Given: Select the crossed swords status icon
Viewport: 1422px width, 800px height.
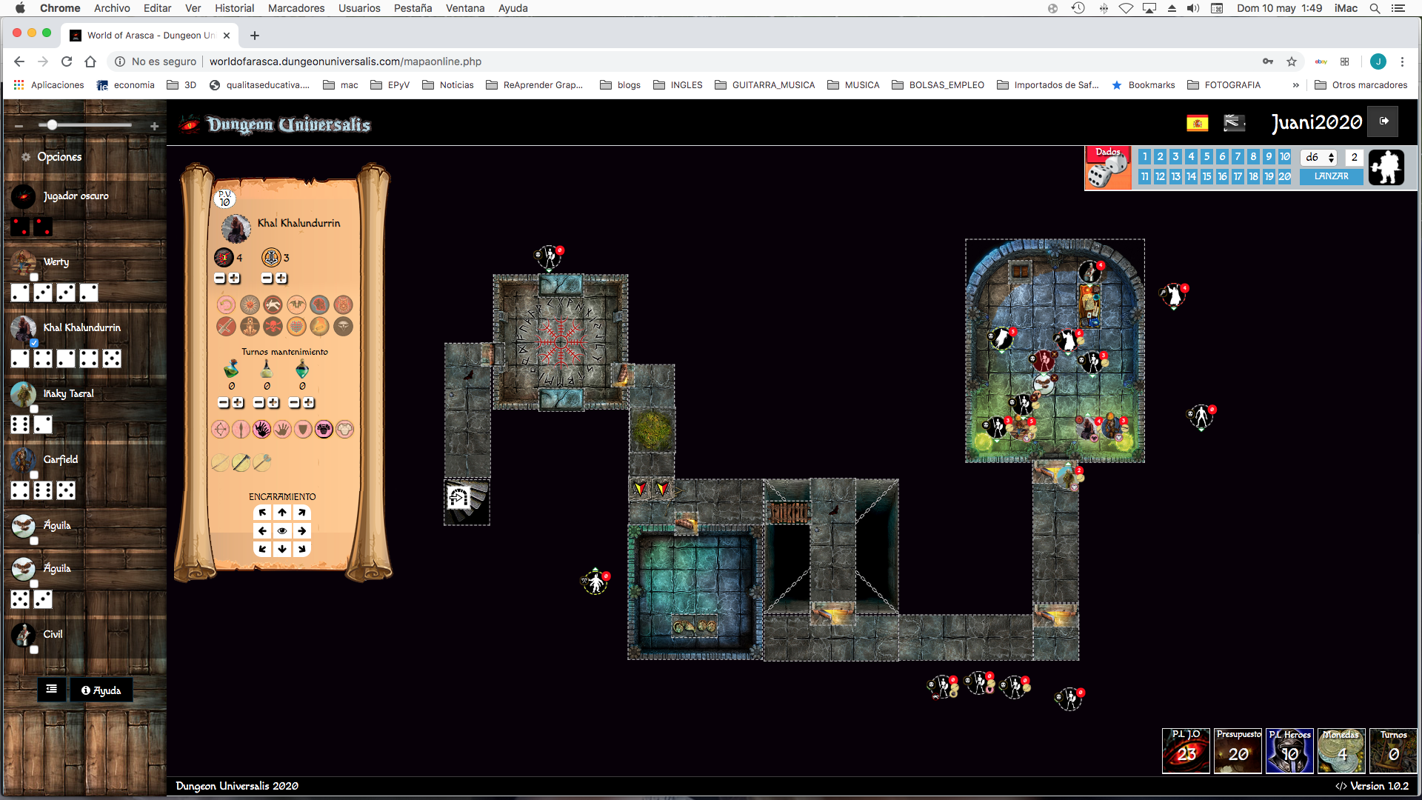Looking at the screenshot, I should tap(226, 326).
